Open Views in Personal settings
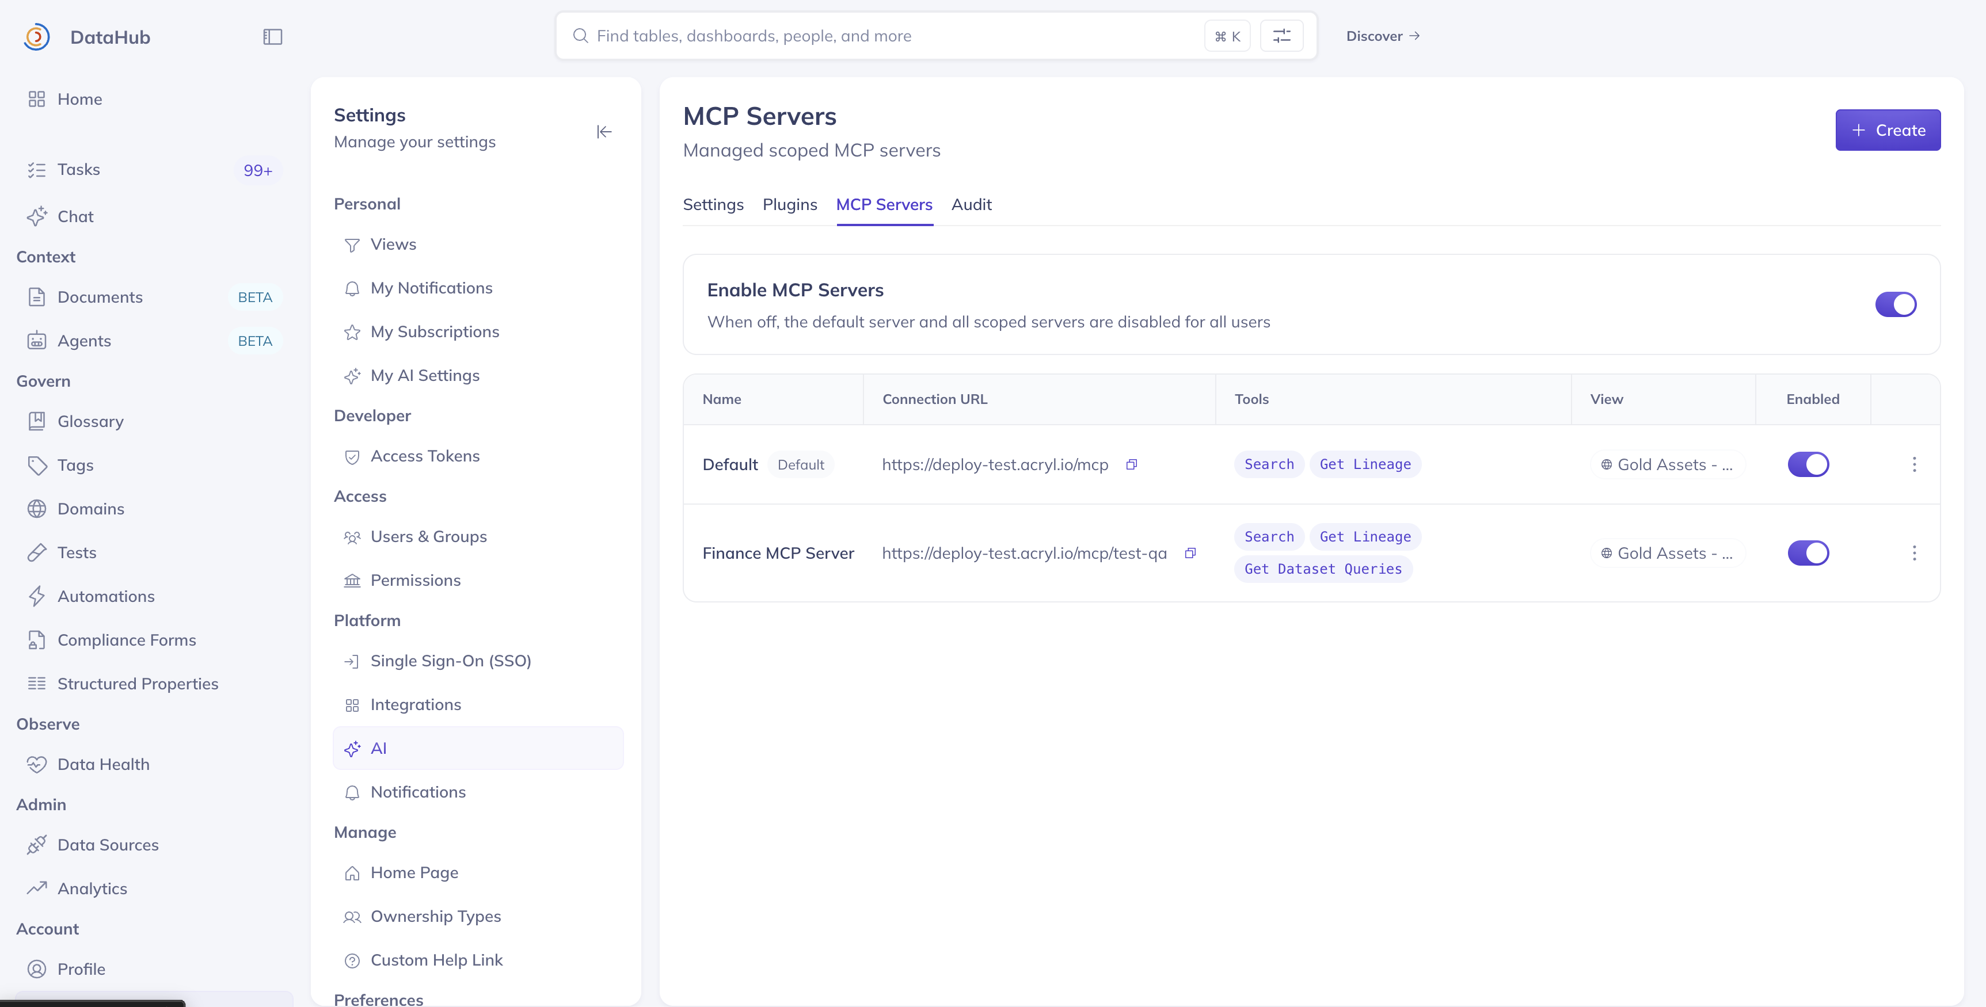 pos(478,244)
